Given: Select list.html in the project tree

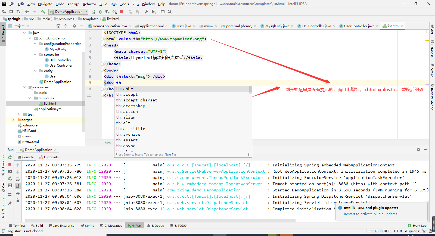Looking at the screenshot, I should (x=50, y=103).
